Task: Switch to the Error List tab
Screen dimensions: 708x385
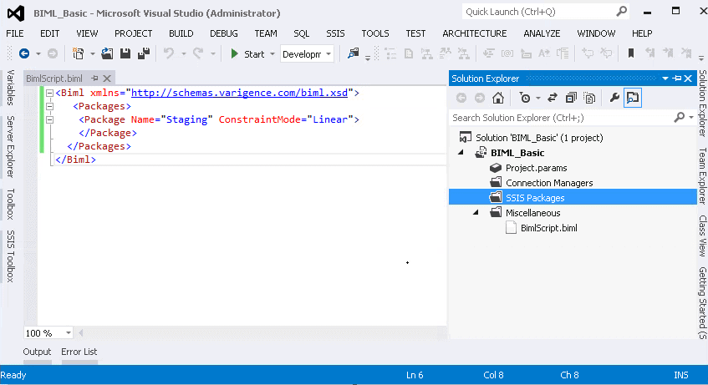Action: click(x=79, y=352)
